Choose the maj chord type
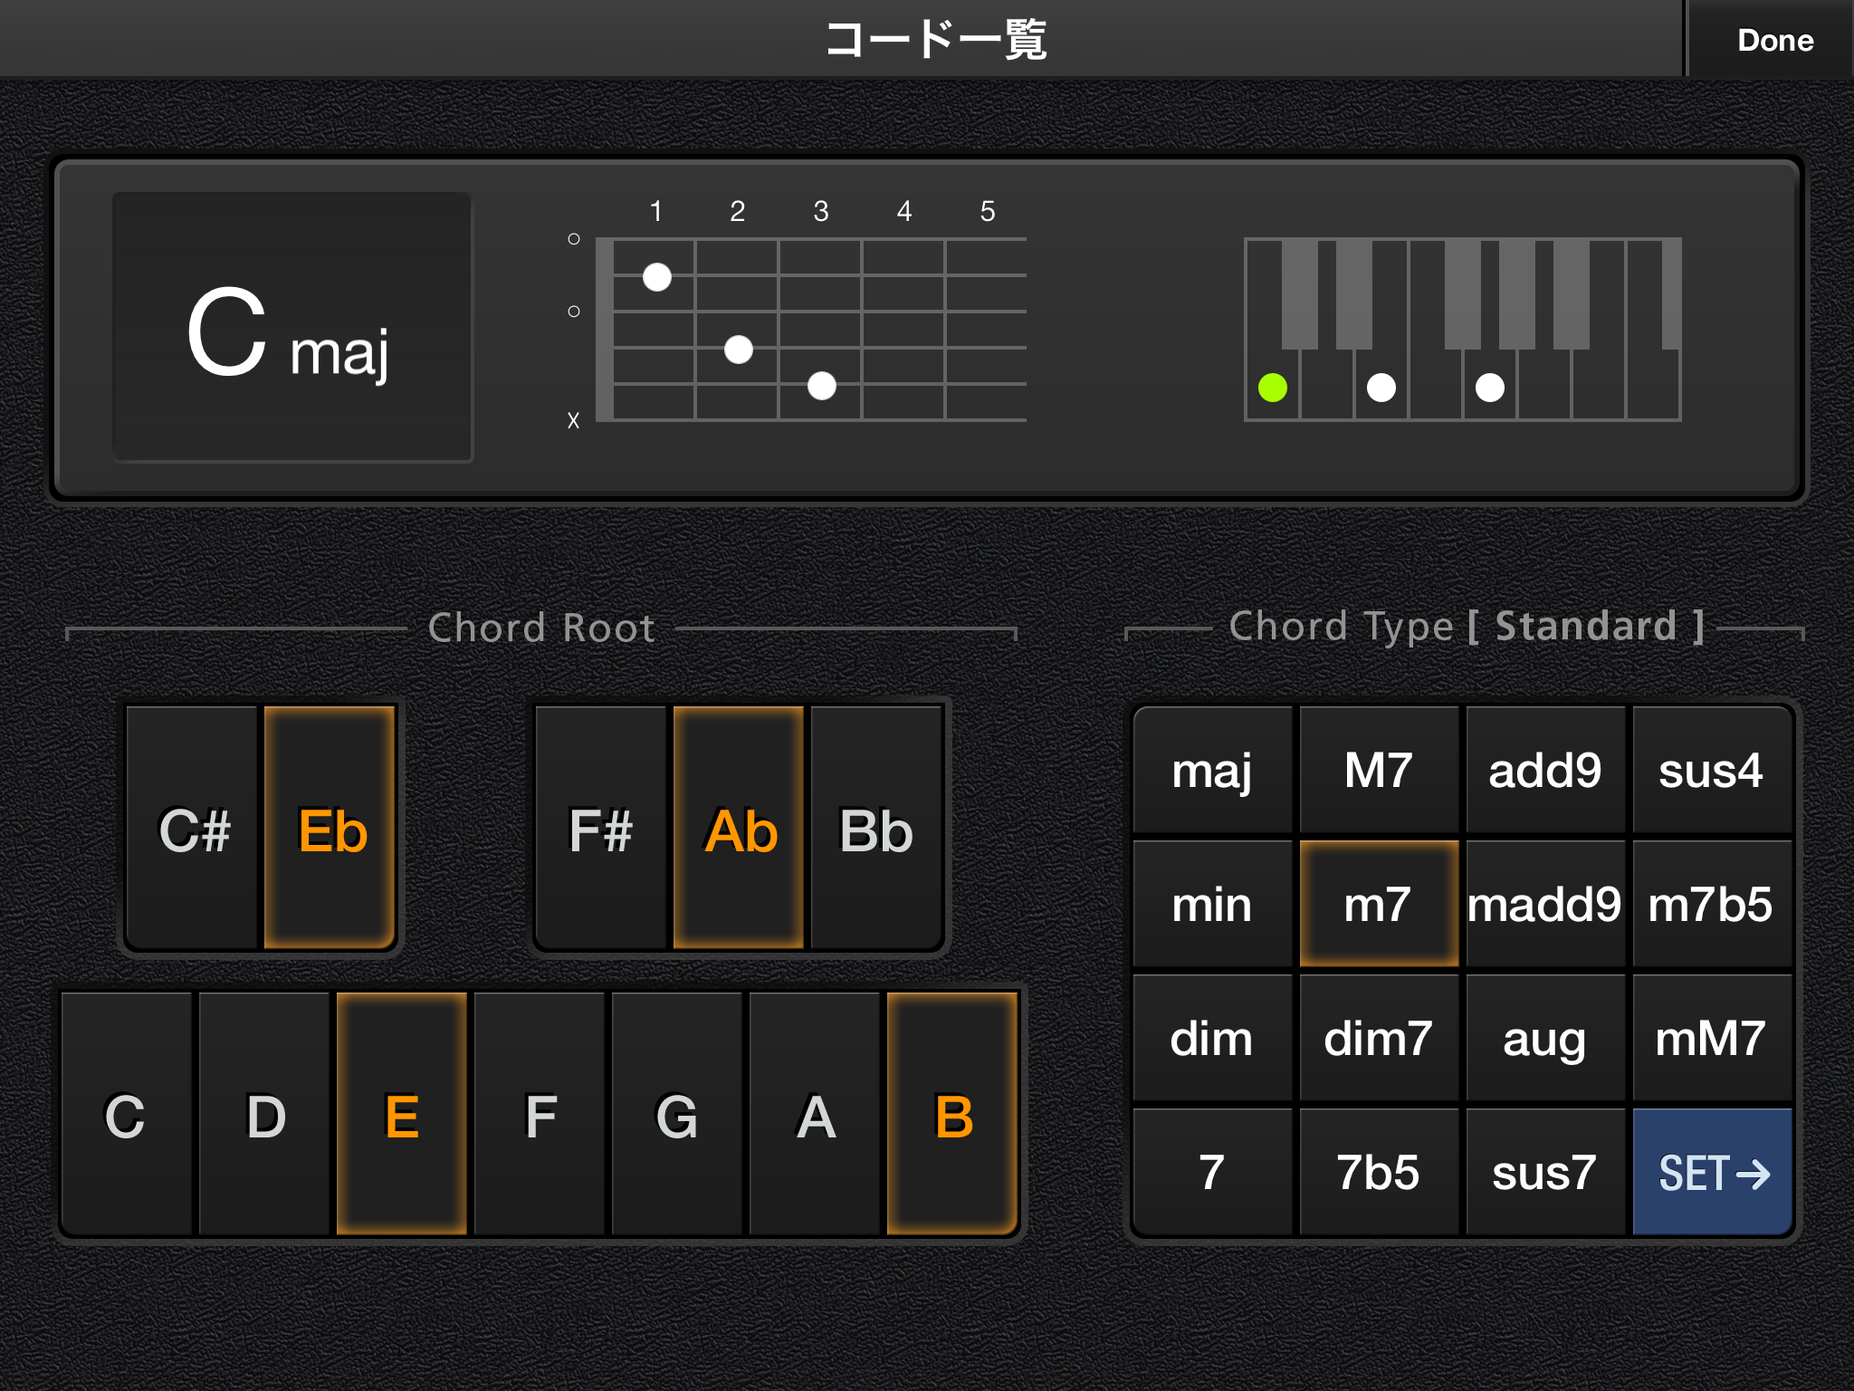This screenshot has height=1391, width=1854. click(1212, 770)
